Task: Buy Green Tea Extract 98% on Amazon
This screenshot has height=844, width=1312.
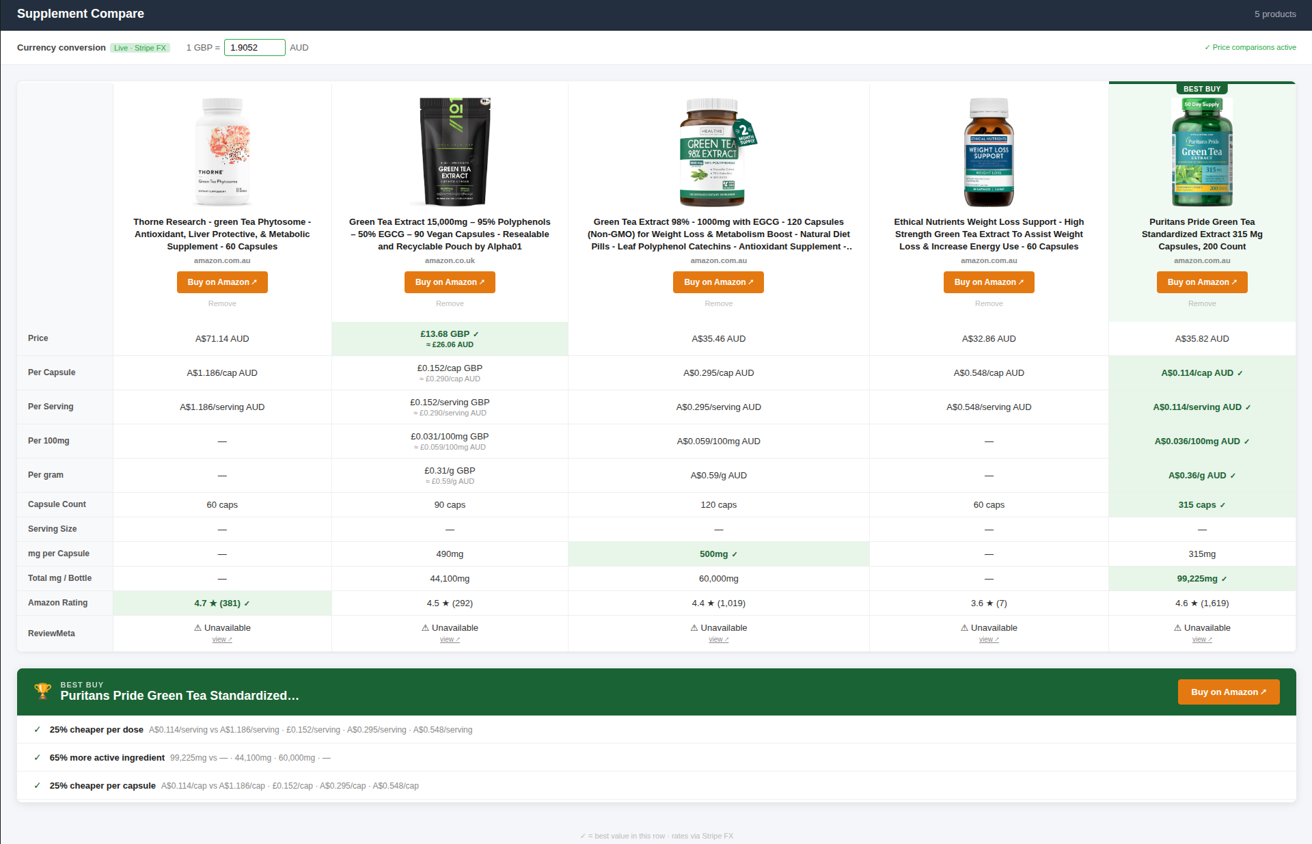Action: 718,282
